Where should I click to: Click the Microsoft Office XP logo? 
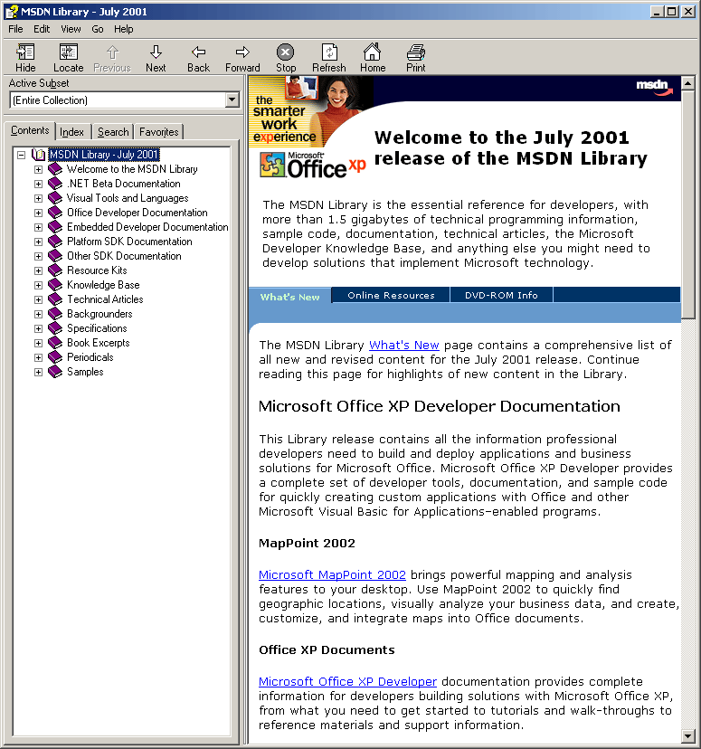tap(313, 165)
